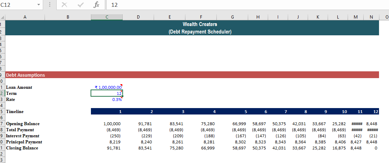This screenshot has height=163, width=389.
Task: Select Principal Payment 8,302 cell
Action: click(232, 142)
